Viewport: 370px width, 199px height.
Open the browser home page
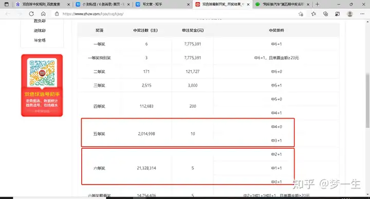pyautogui.click(x=43, y=14)
